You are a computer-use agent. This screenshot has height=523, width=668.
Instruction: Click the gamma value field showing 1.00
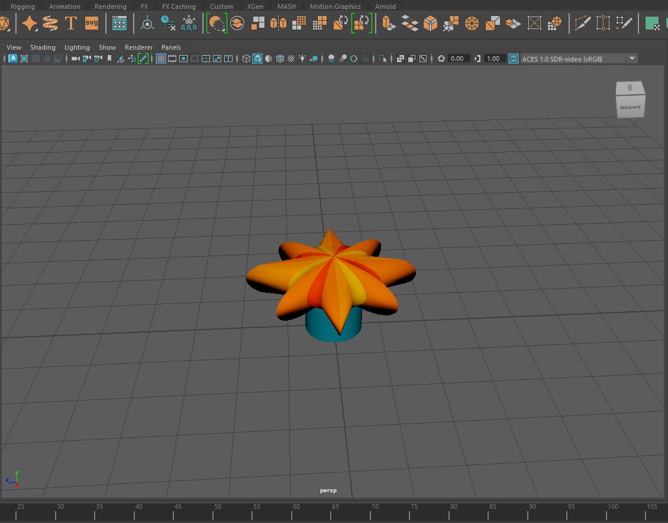(x=493, y=59)
